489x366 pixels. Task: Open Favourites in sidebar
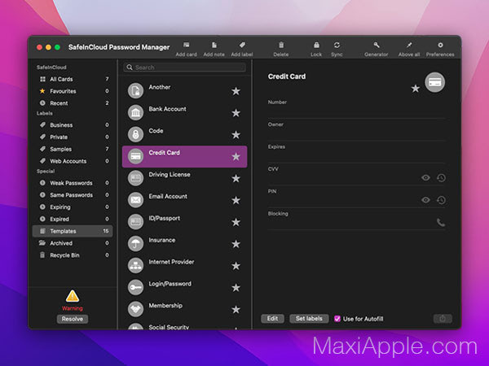click(x=73, y=91)
